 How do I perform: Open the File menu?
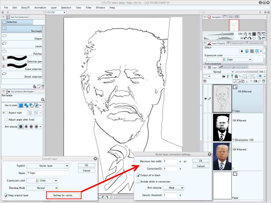click(6, 8)
